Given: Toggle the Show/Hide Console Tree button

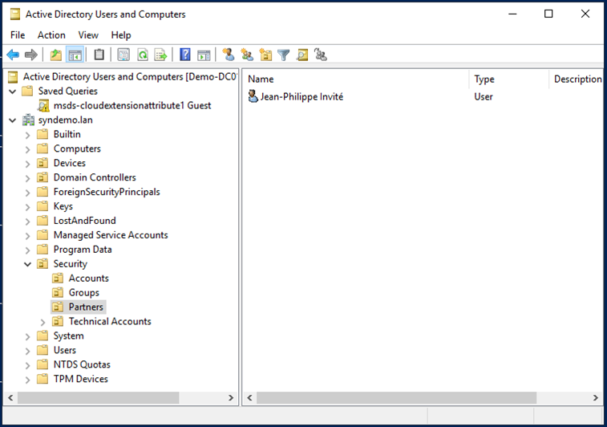Looking at the screenshot, I should (x=75, y=55).
